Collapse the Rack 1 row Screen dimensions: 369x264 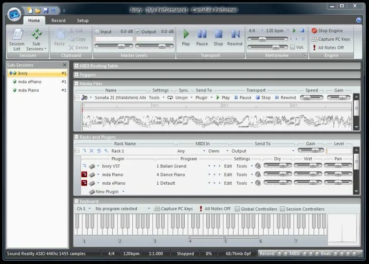77,151
